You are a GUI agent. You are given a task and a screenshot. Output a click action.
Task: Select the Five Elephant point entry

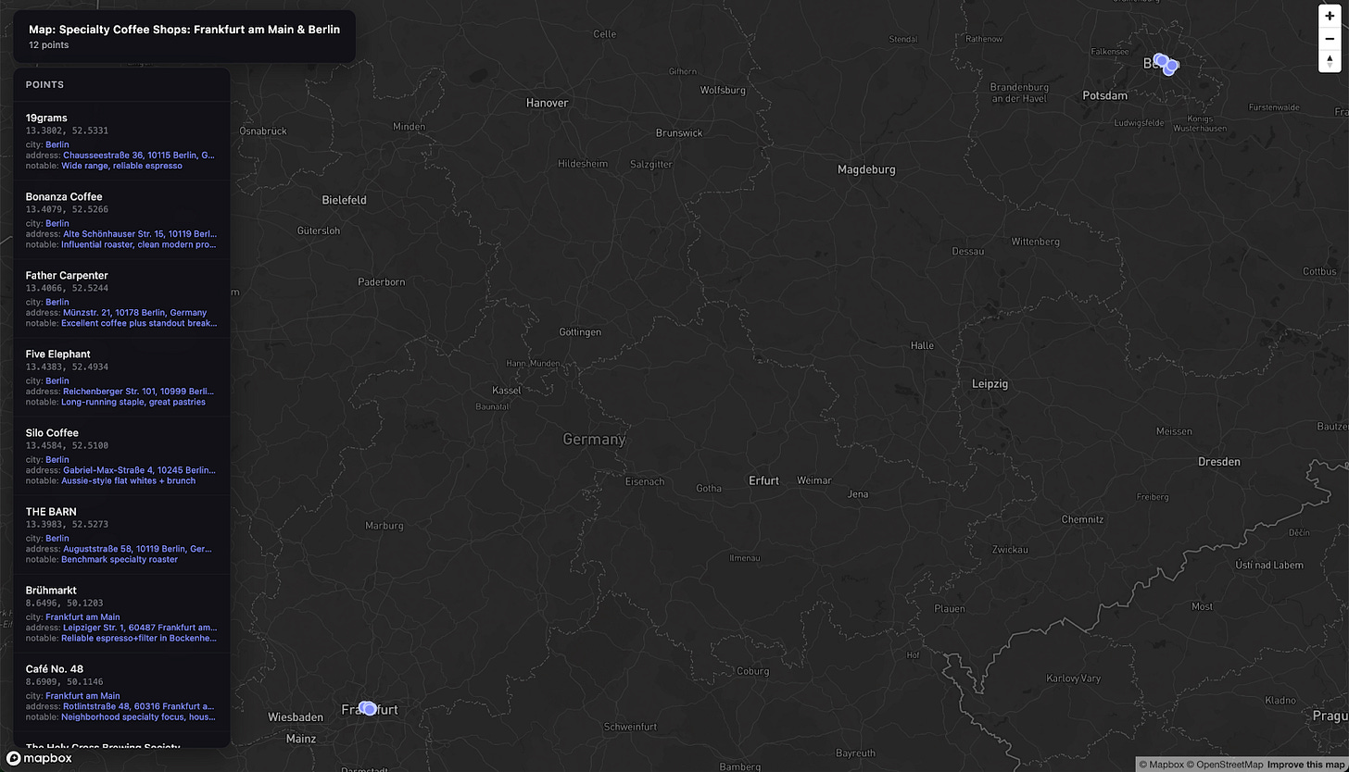coord(121,377)
